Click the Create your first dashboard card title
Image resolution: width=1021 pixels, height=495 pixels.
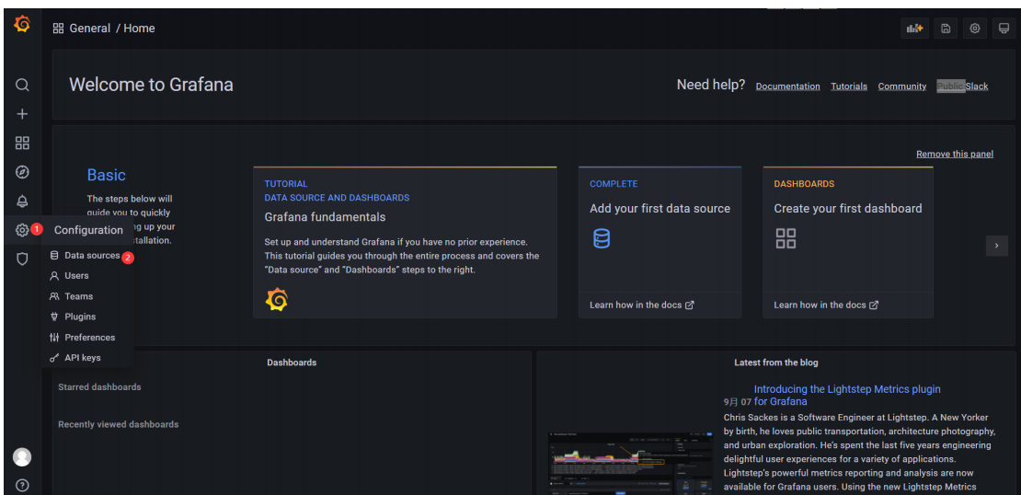[848, 209]
